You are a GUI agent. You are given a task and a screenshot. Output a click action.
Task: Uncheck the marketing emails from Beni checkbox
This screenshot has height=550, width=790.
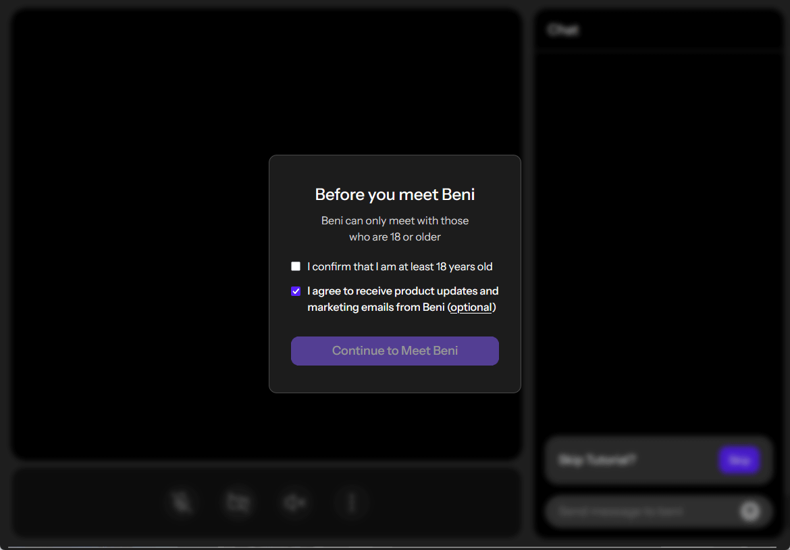[296, 291]
